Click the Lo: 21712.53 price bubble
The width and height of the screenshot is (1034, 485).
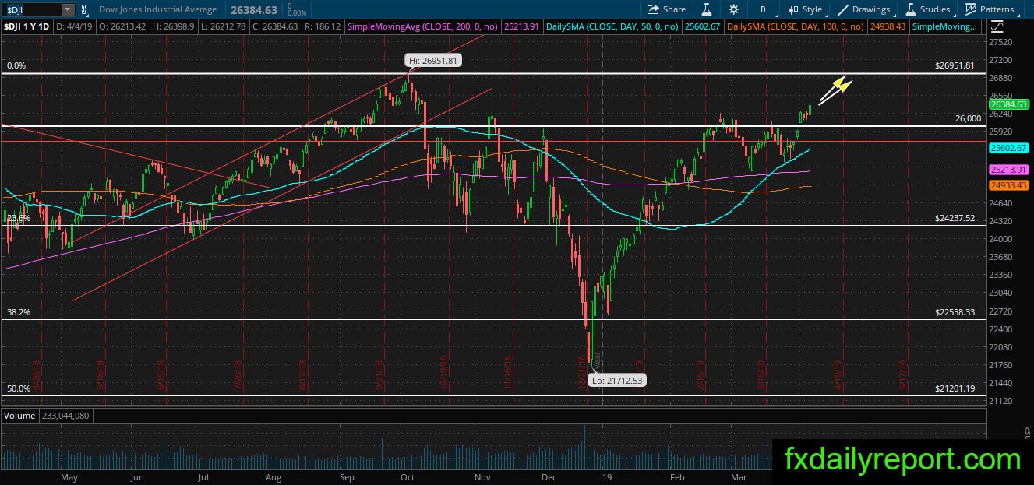click(x=616, y=380)
